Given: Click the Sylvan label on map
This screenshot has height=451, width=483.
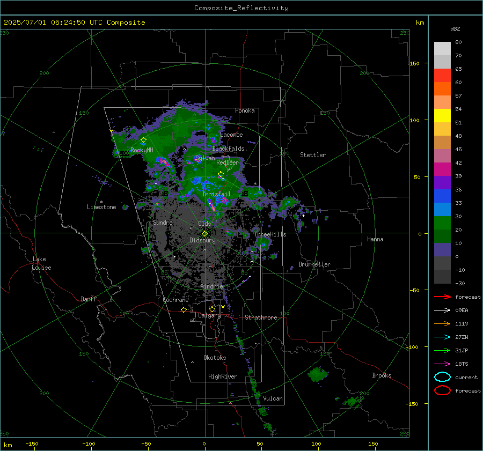Looking at the screenshot, I should (205, 158).
